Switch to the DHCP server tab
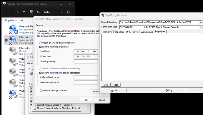 point(132,32)
